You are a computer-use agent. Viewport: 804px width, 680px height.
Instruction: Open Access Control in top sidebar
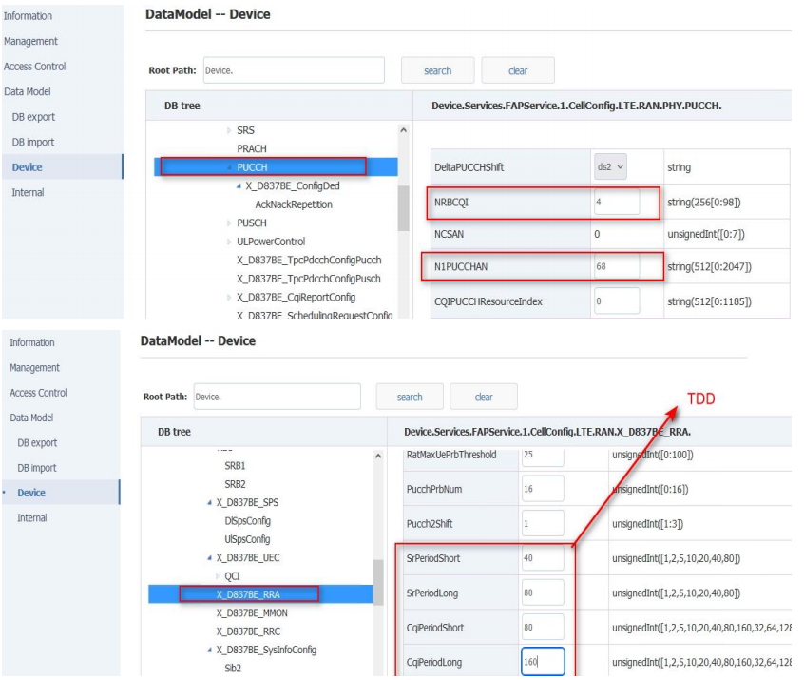point(35,67)
